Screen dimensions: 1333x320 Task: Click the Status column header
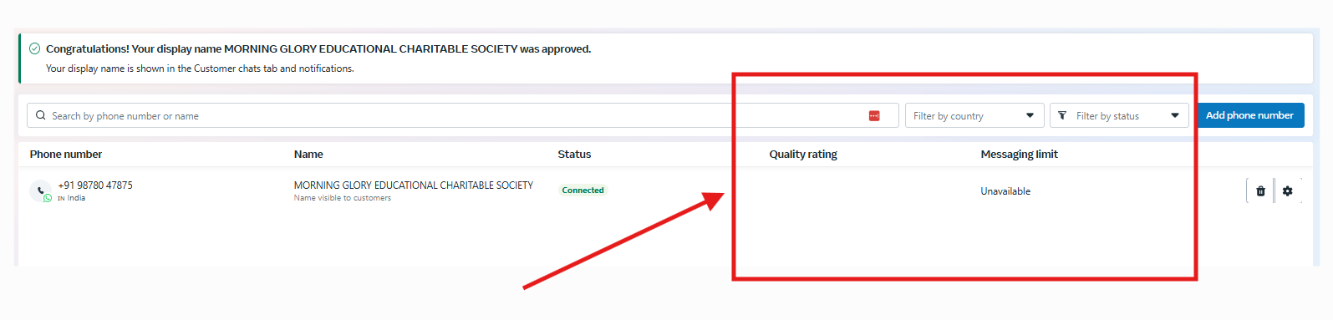pyautogui.click(x=574, y=154)
